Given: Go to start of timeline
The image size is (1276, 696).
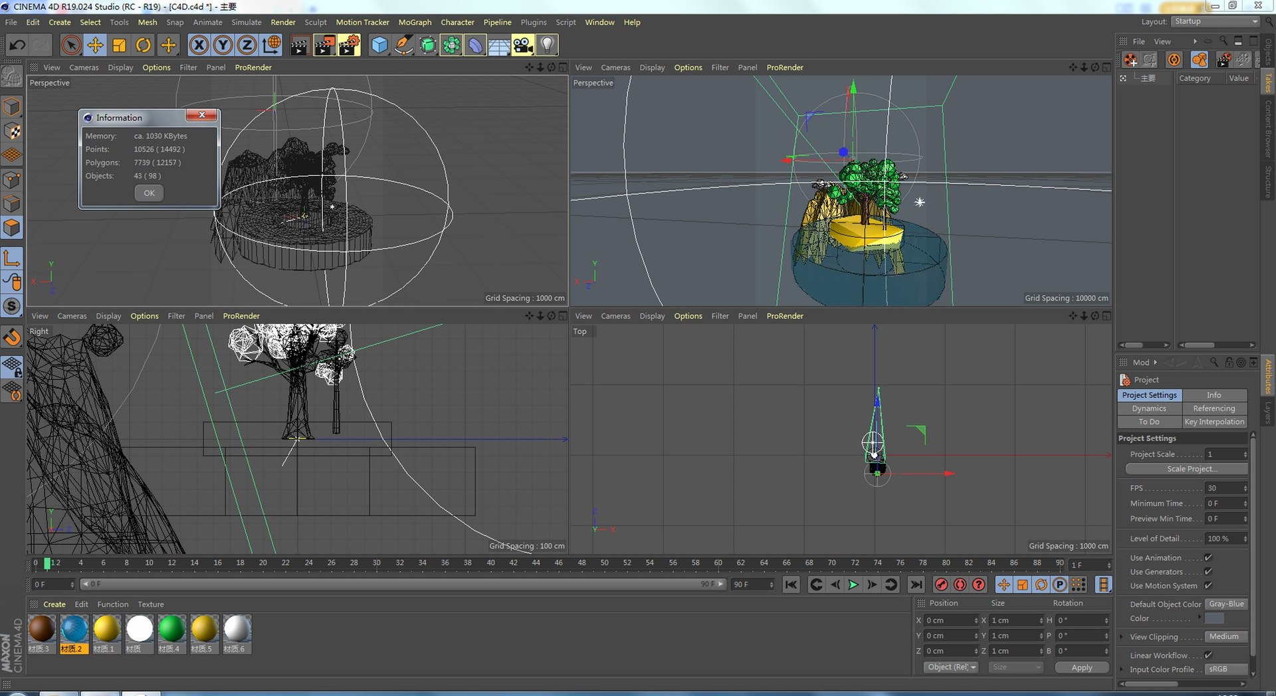Looking at the screenshot, I should 791,584.
